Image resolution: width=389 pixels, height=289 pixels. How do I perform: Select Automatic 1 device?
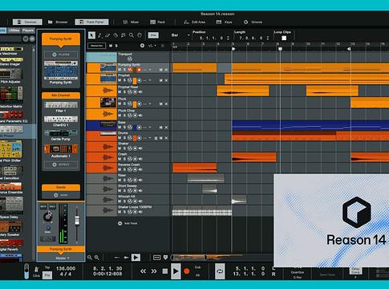61,151
